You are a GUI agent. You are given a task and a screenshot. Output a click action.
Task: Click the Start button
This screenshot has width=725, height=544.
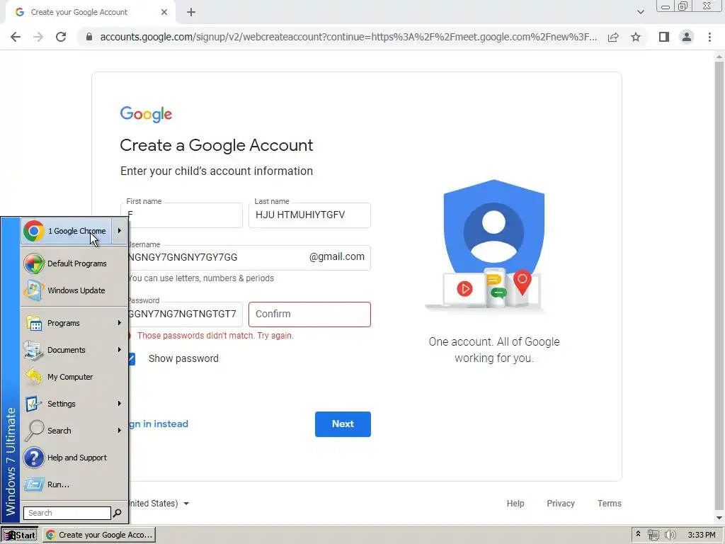19,535
